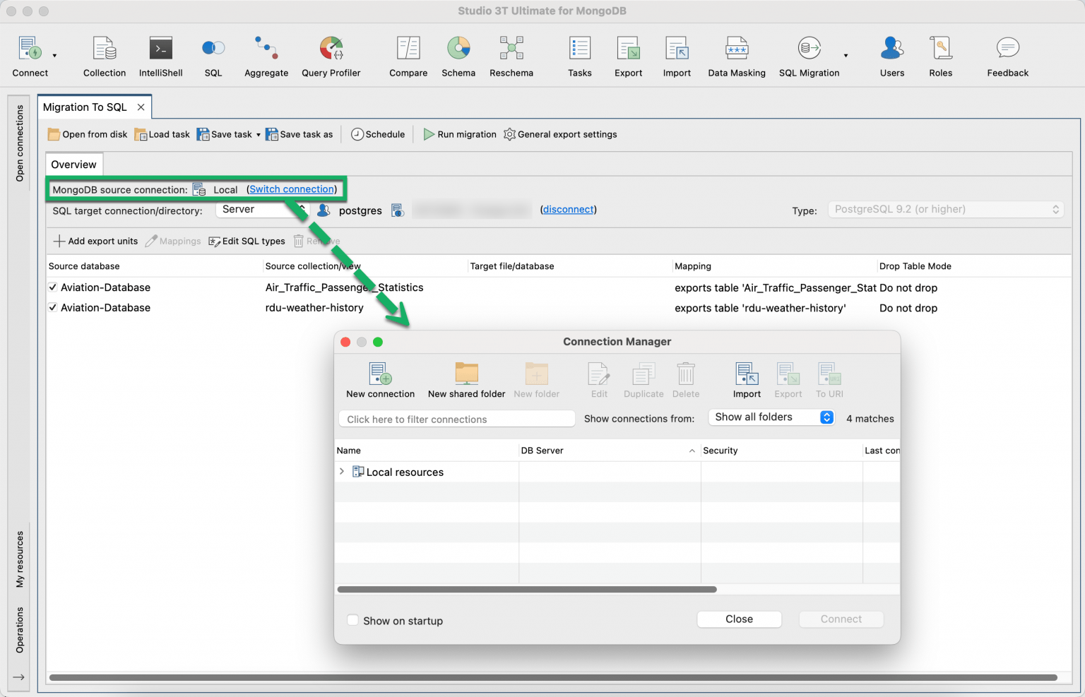Create a New connection in Connection Manager
The width and height of the screenshot is (1085, 697).
pyautogui.click(x=380, y=379)
